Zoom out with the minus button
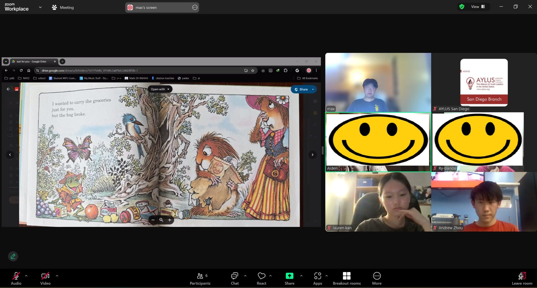This screenshot has width=537, height=288. (x=153, y=220)
